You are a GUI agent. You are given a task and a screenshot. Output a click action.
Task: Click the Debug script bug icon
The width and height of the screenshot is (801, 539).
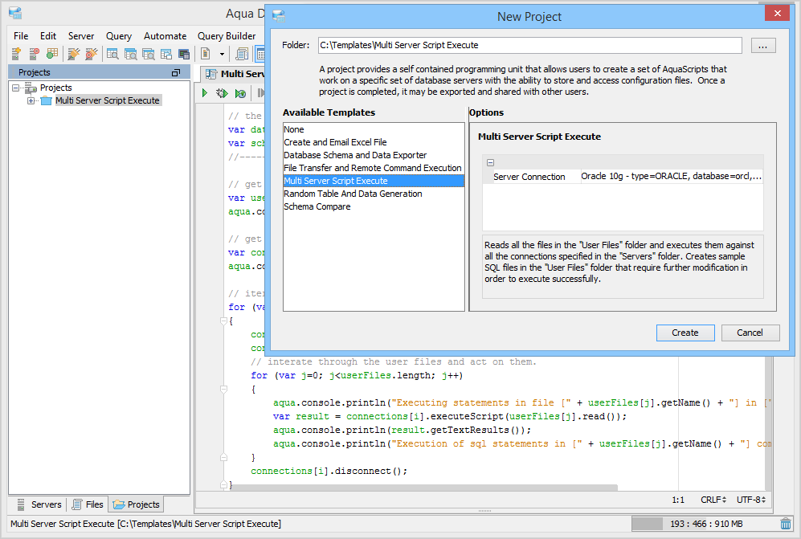(222, 93)
